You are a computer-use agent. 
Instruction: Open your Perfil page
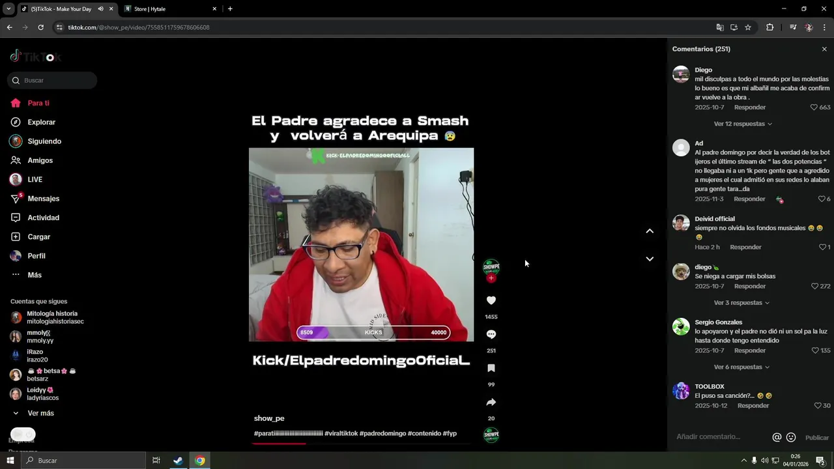27,256
